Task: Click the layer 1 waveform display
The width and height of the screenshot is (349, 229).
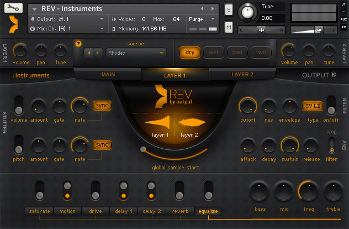Action: point(158,123)
